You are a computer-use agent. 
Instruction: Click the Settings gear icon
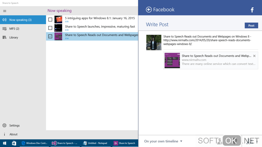click(4, 125)
